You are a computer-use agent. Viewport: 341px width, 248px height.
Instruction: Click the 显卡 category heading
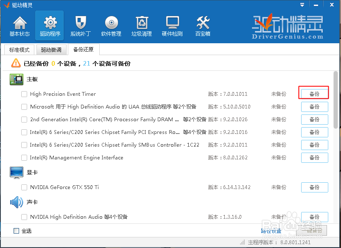pos(32,173)
